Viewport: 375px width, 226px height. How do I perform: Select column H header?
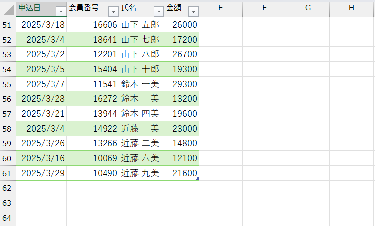(x=352, y=9)
